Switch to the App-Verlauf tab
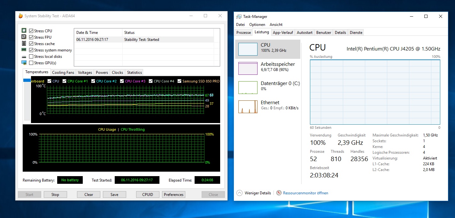The width and height of the screenshot is (455, 218). [283, 33]
